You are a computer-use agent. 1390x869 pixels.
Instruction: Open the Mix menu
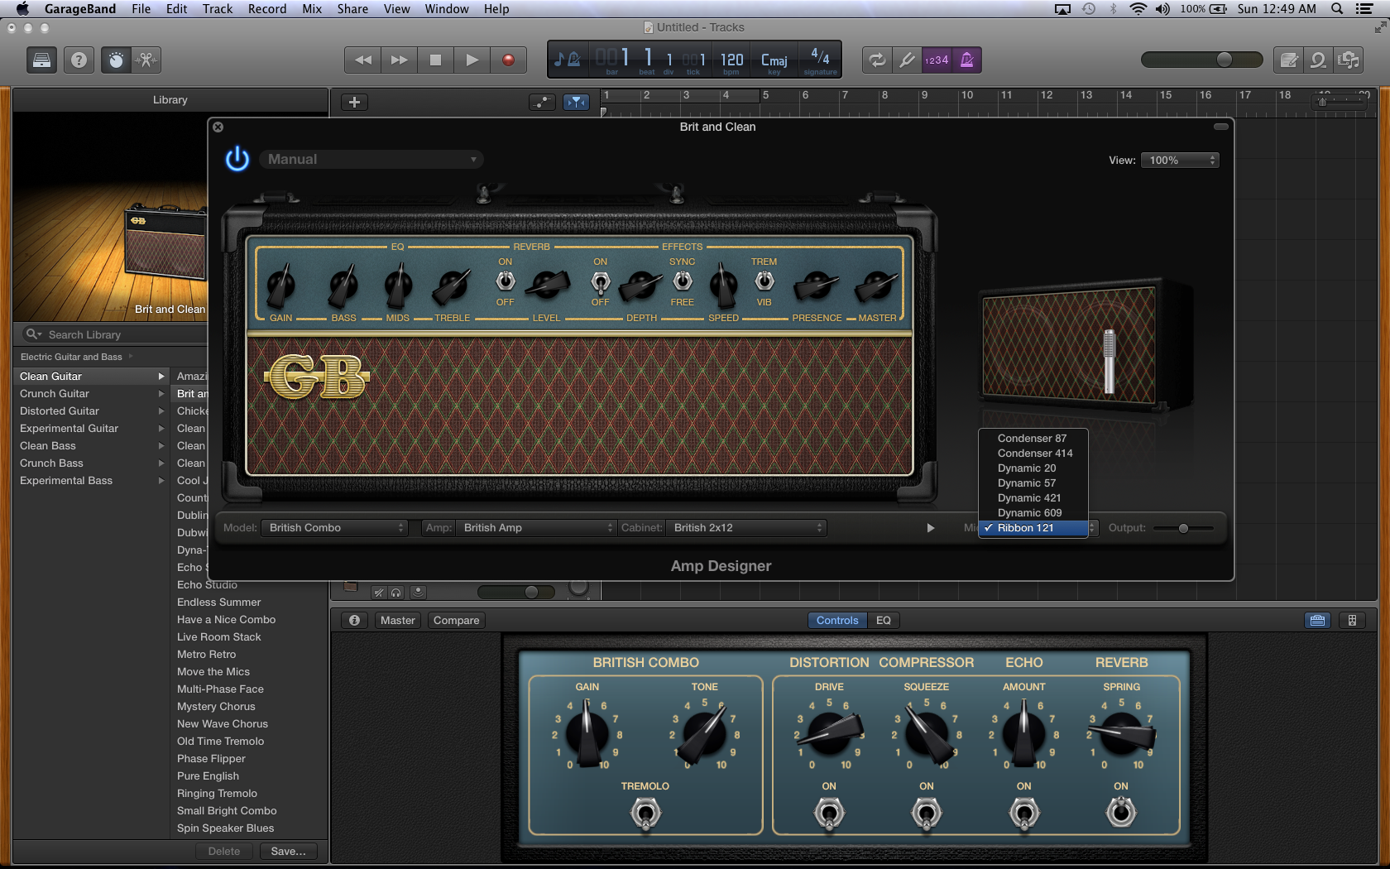pyautogui.click(x=311, y=9)
